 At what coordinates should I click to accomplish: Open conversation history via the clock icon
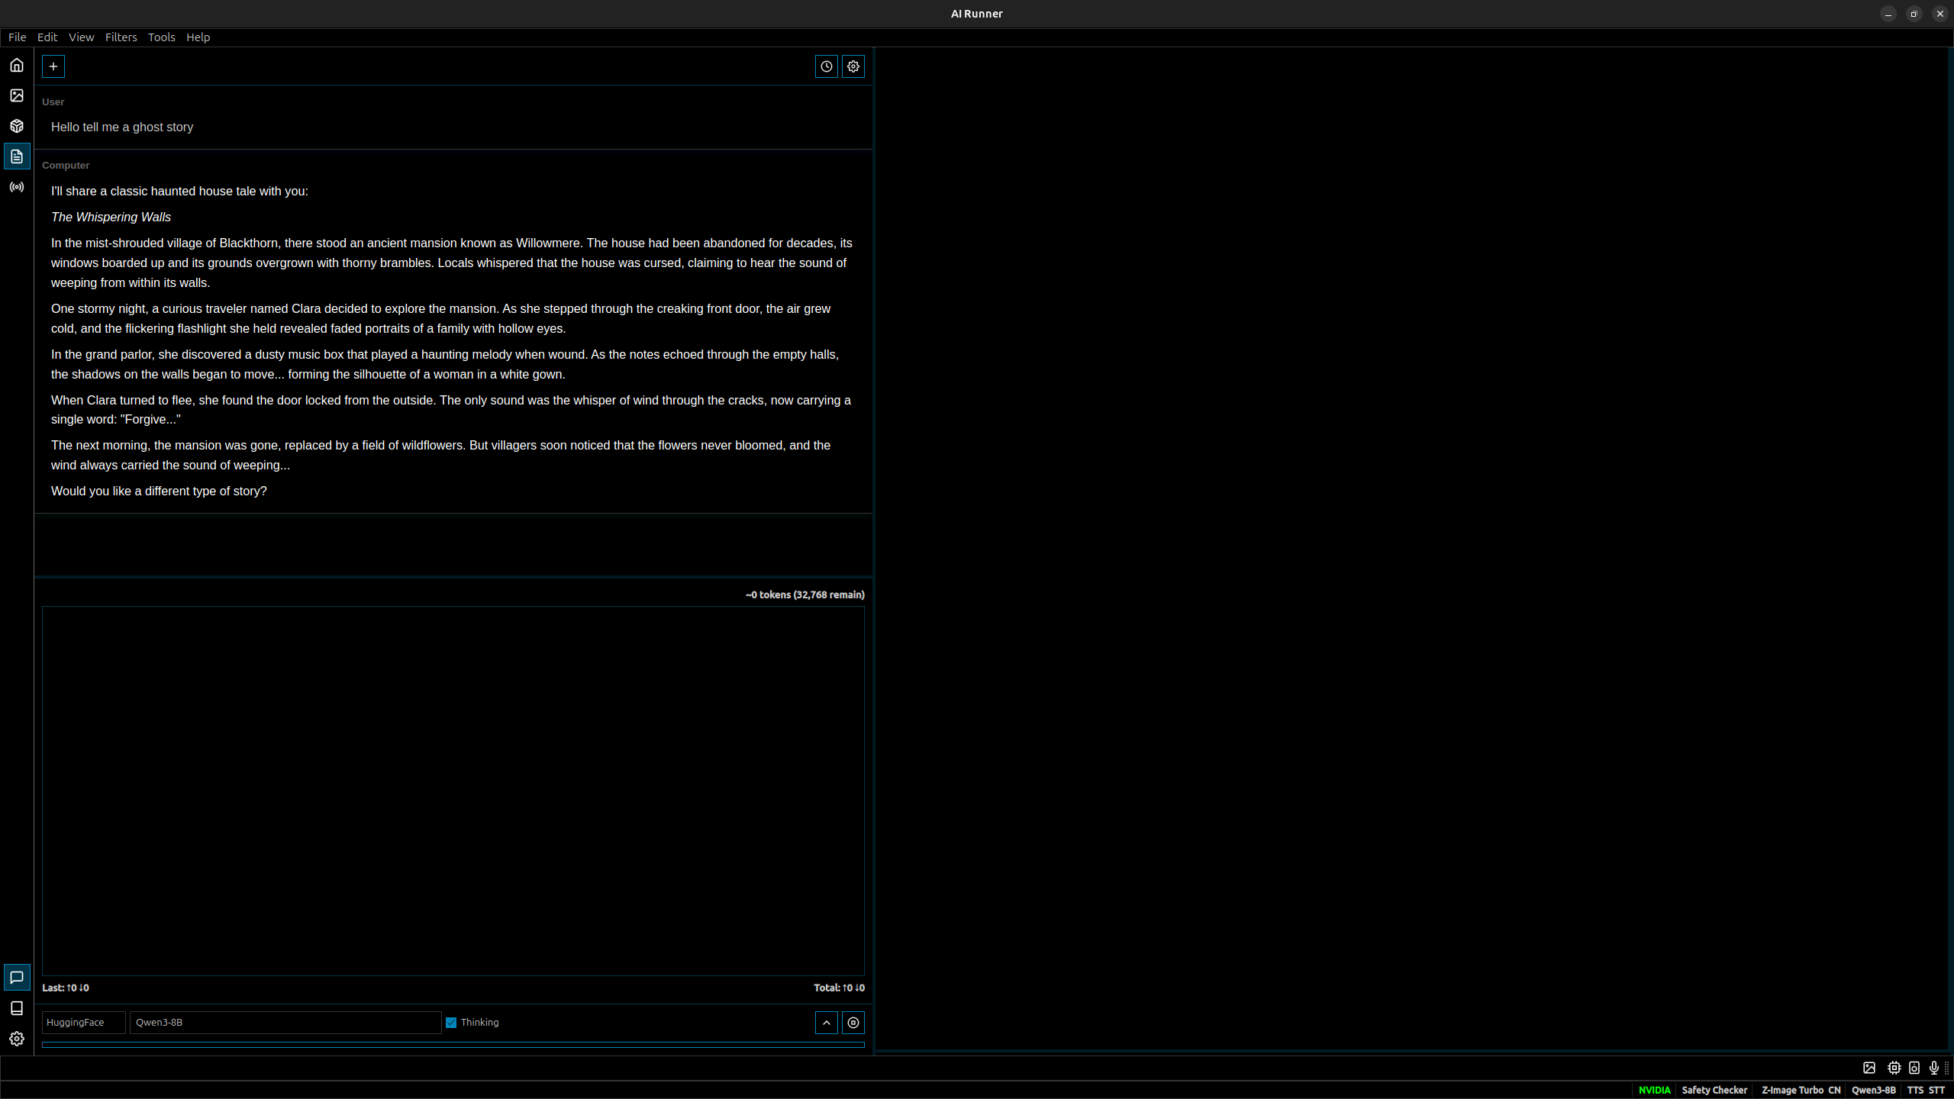(x=827, y=66)
